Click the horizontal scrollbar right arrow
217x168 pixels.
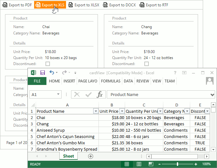pyautogui.click(x=207, y=157)
